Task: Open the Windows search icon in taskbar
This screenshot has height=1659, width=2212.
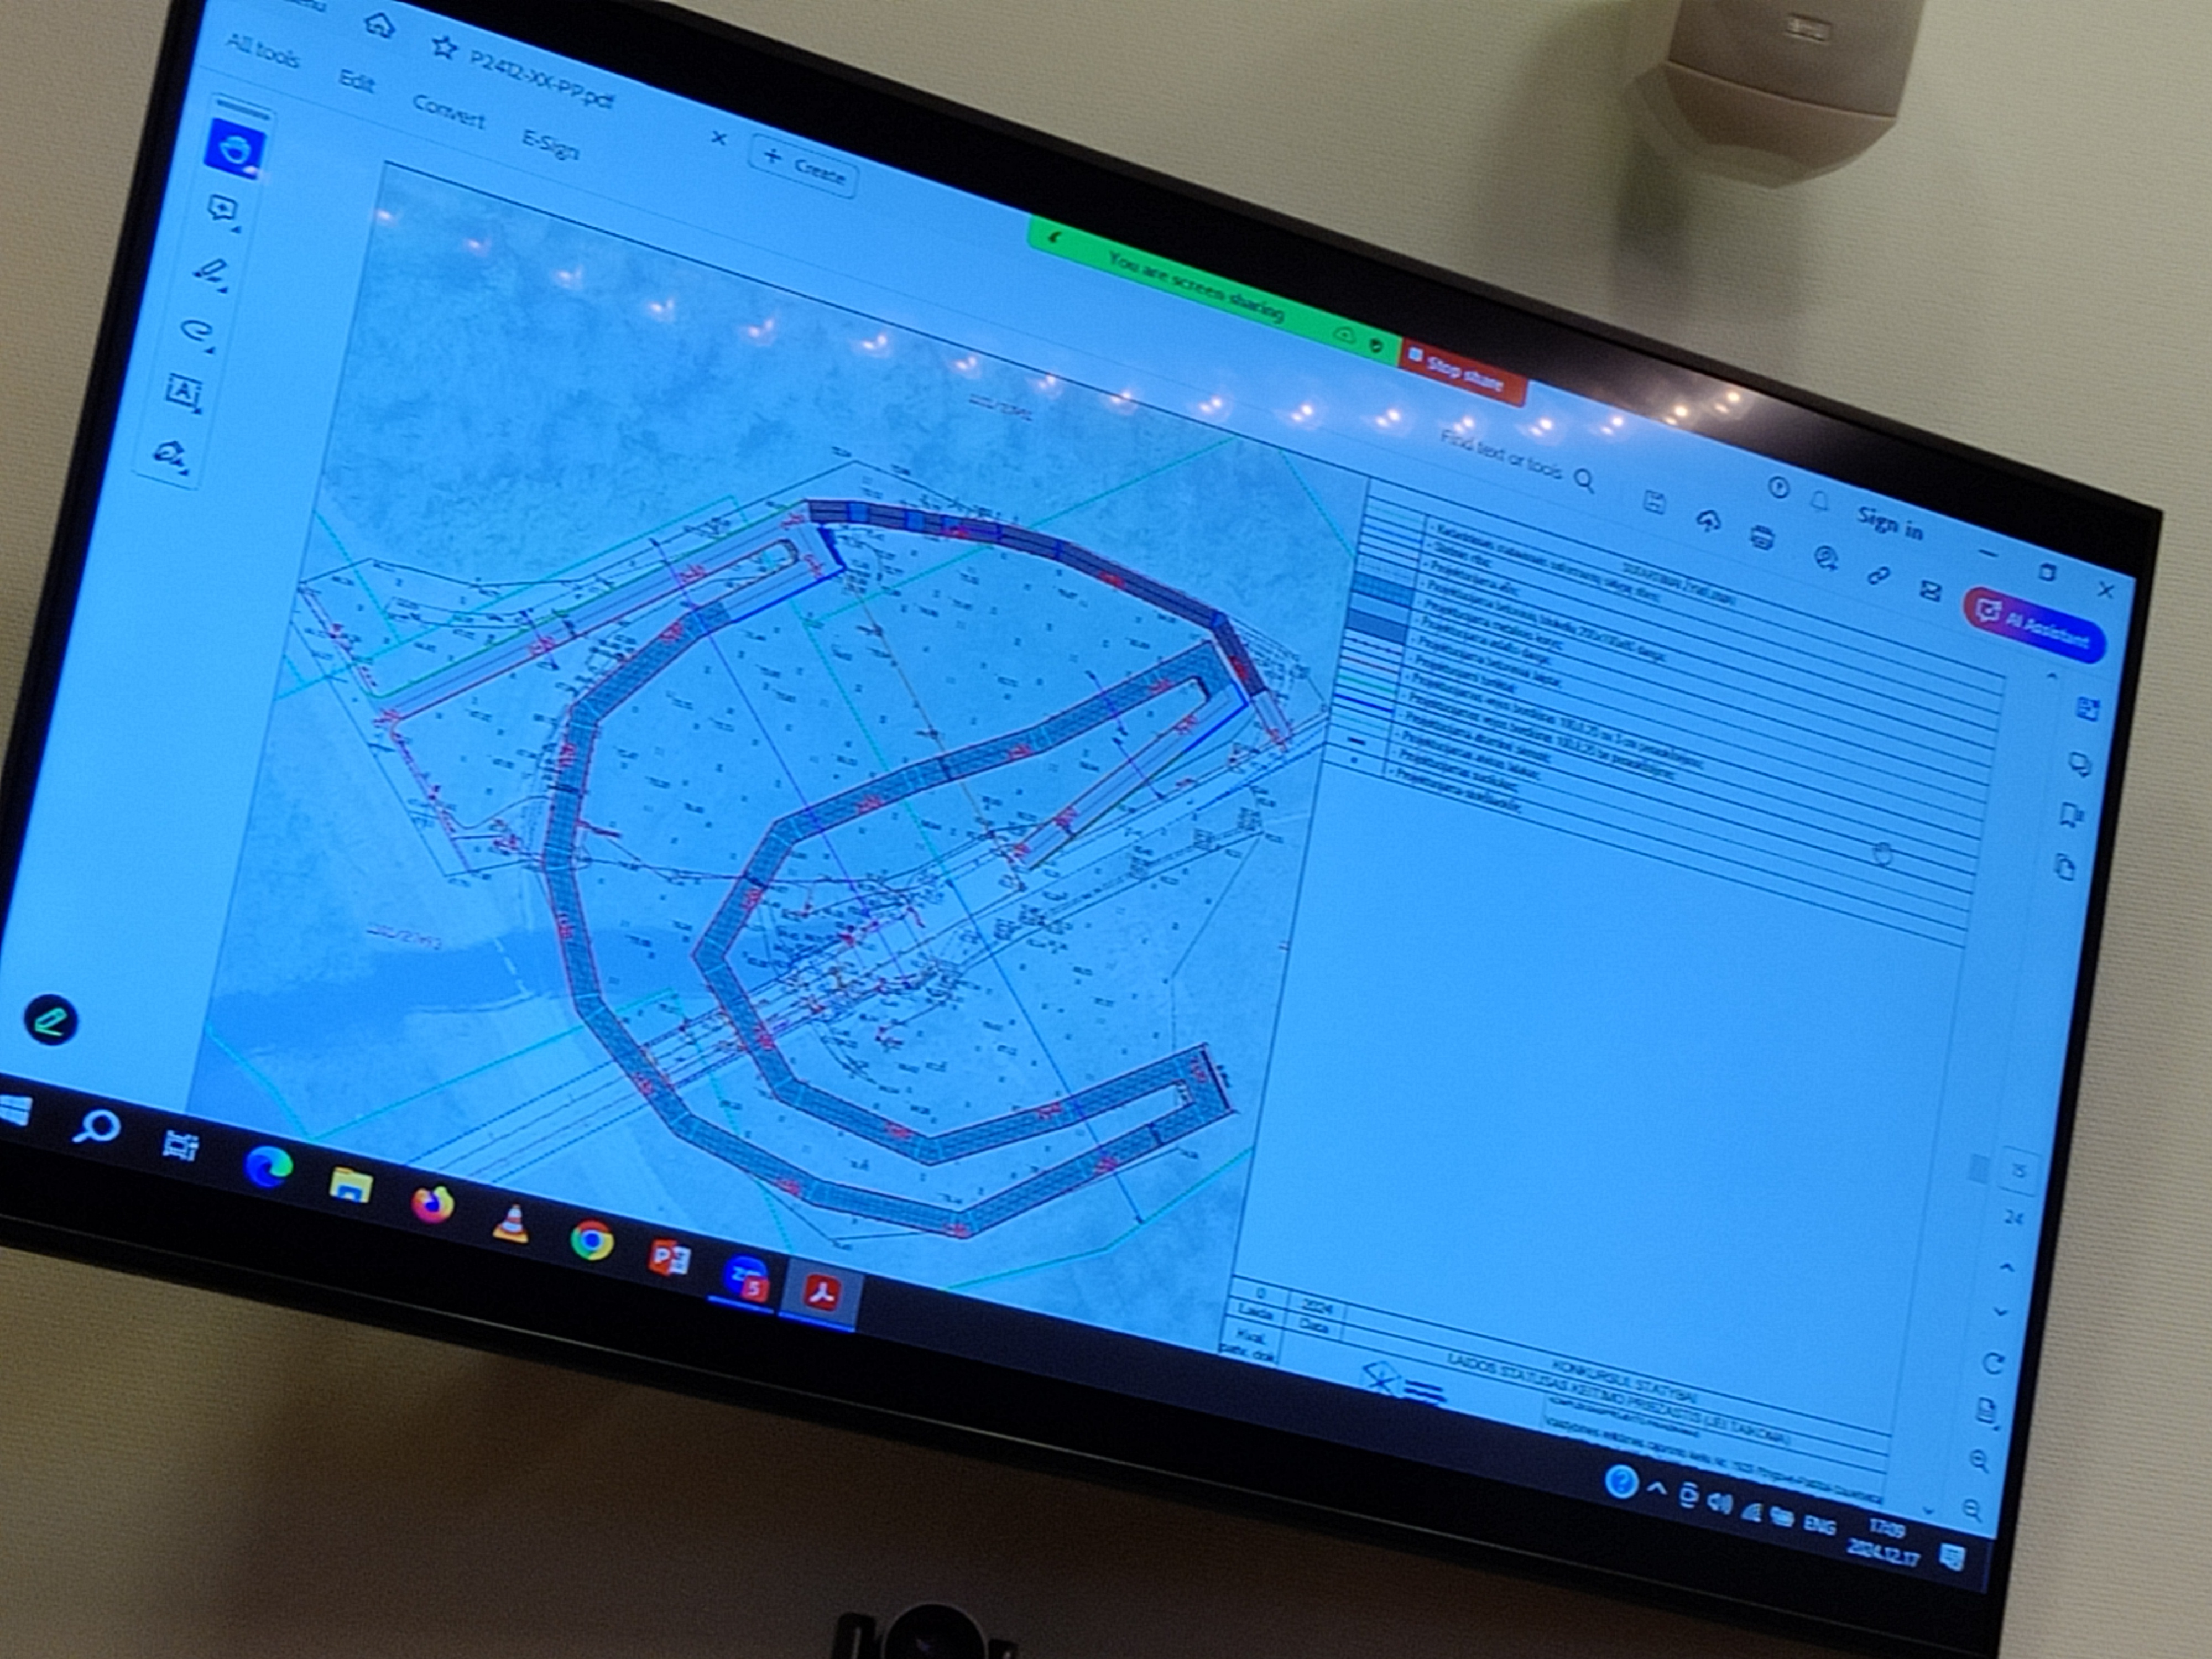Action: click(x=96, y=1128)
